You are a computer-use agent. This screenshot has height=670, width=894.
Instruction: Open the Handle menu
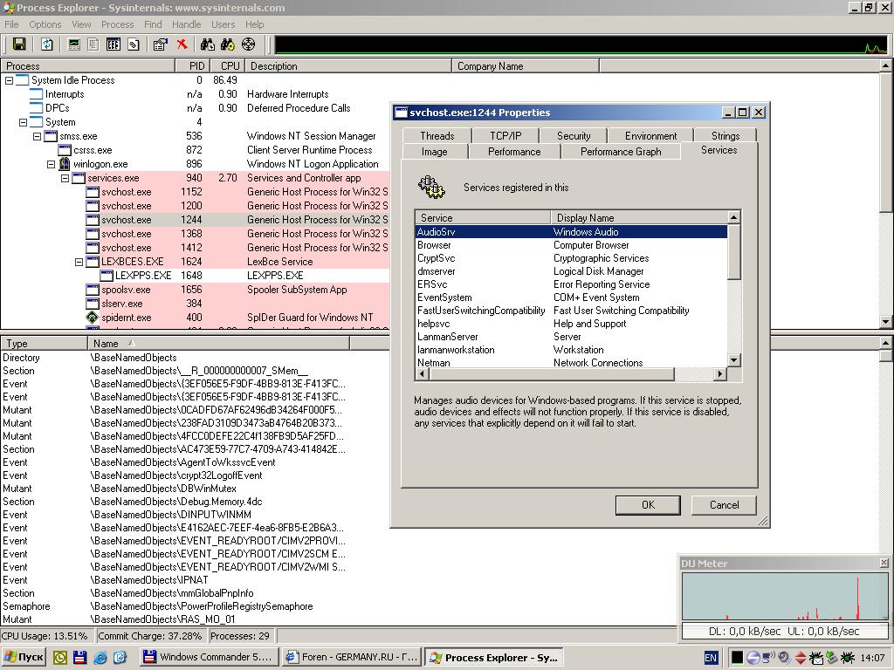[187, 24]
